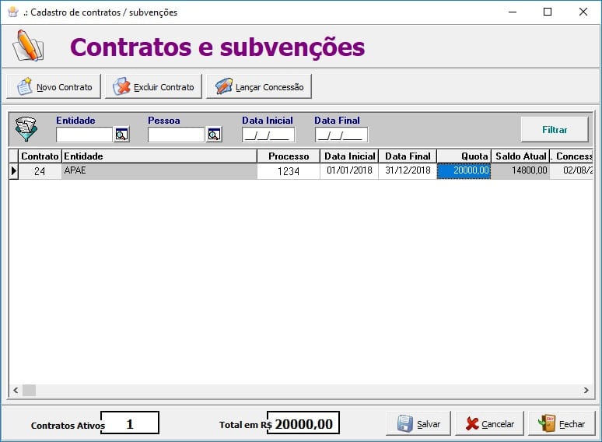Focus the Entidade filter input field

pos(84,135)
